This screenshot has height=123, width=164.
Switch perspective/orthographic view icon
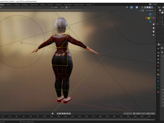point(153,35)
